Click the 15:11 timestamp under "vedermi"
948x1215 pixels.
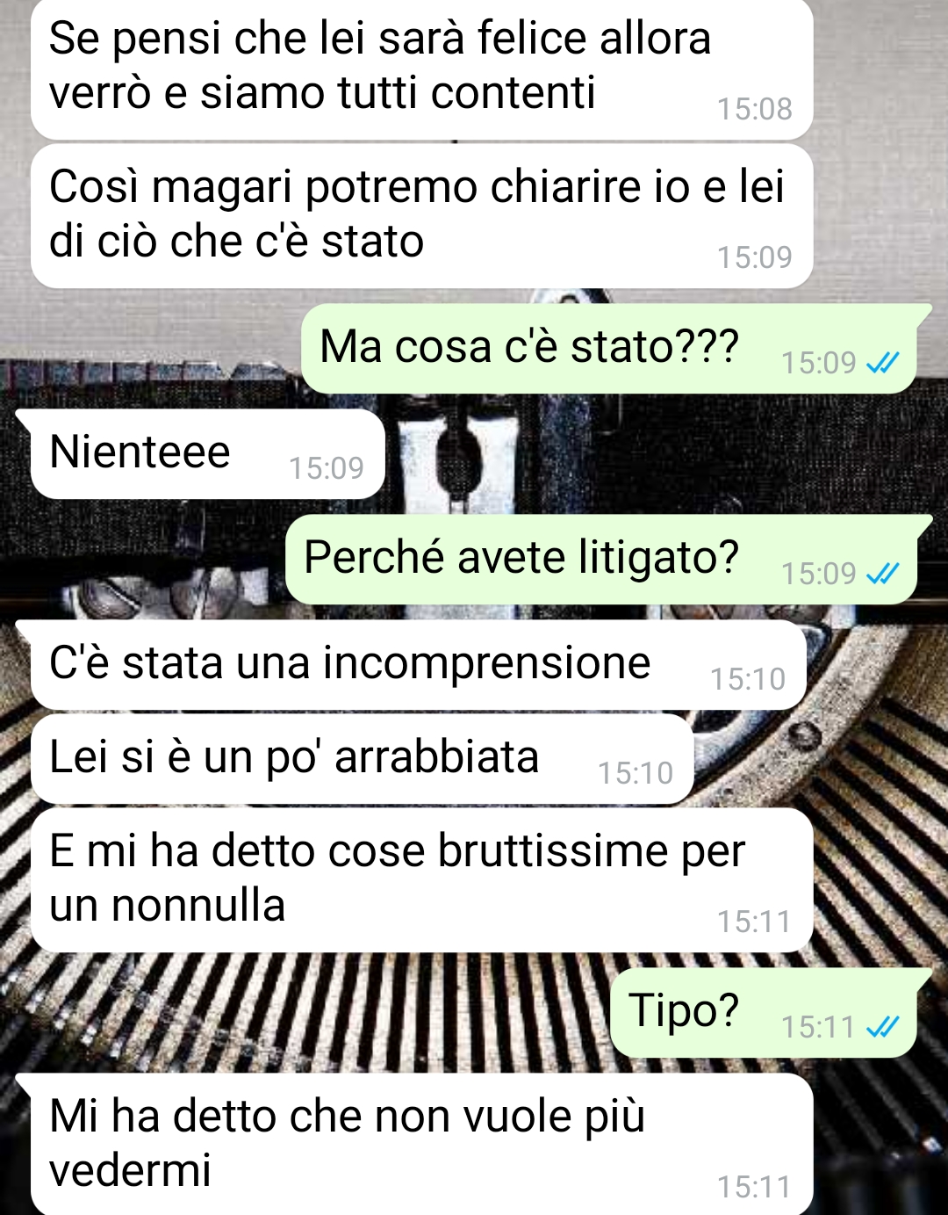pyautogui.click(x=754, y=1187)
